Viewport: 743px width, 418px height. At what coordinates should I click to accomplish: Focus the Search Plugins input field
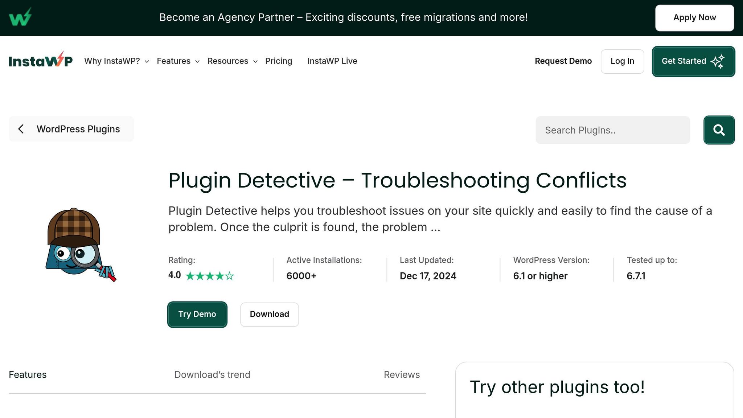[x=613, y=130]
